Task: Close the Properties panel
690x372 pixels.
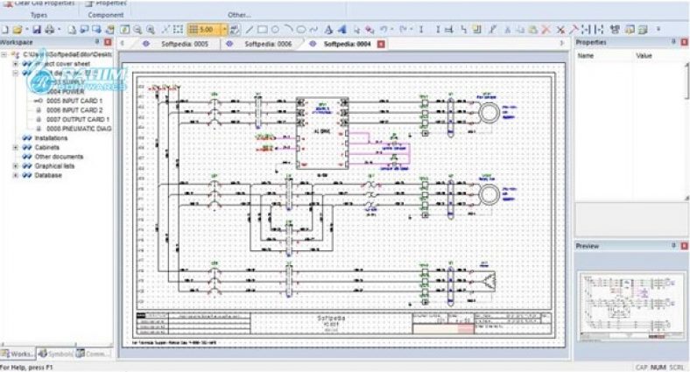Action: (684, 42)
